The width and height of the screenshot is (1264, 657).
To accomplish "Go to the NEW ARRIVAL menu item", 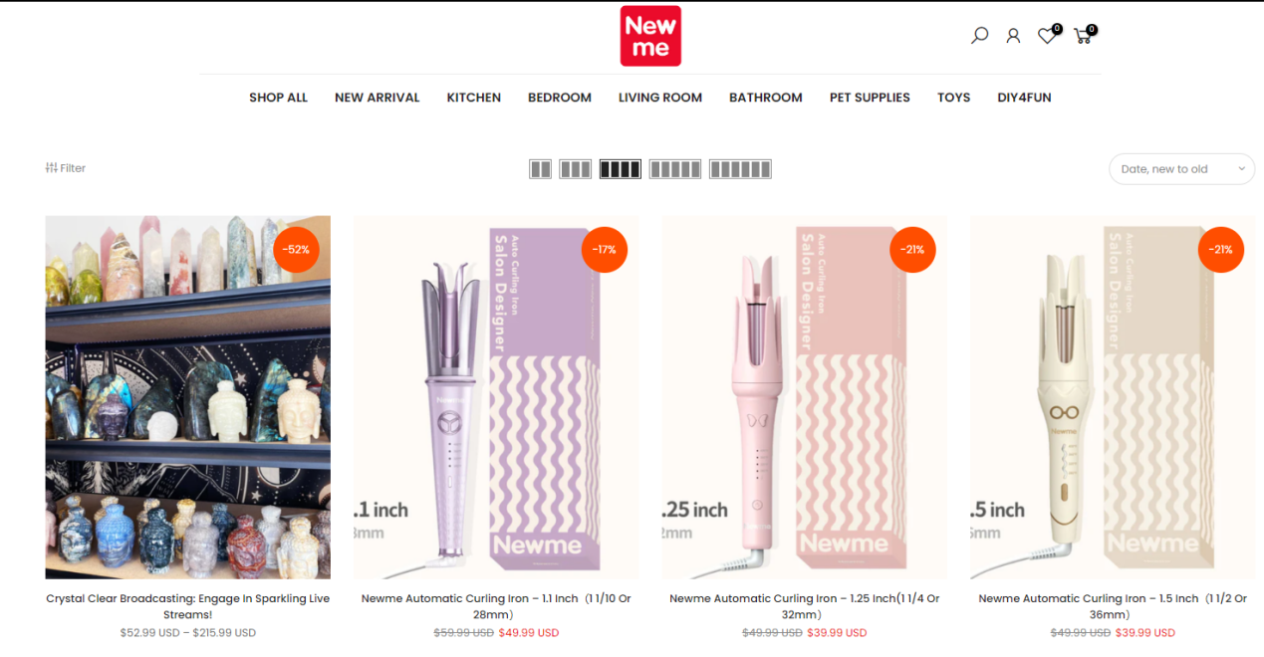I will [378, 98].
